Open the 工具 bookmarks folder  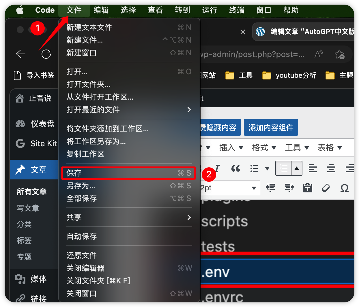pos(239,75)
